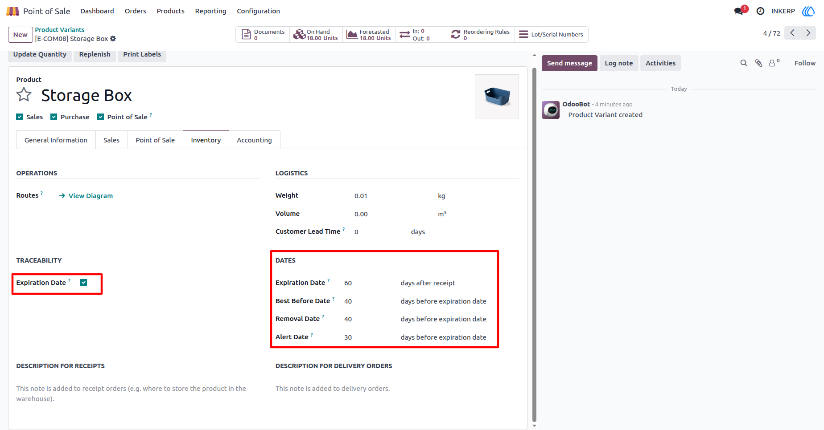Click the INKERP company name
Viewport: 824px width, 430px height.
coord(783,11)
